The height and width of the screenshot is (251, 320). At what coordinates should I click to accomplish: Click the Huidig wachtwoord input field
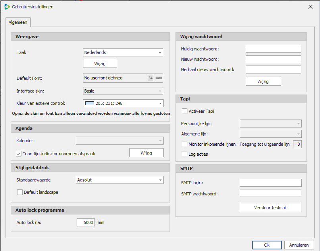coord(273,49)
